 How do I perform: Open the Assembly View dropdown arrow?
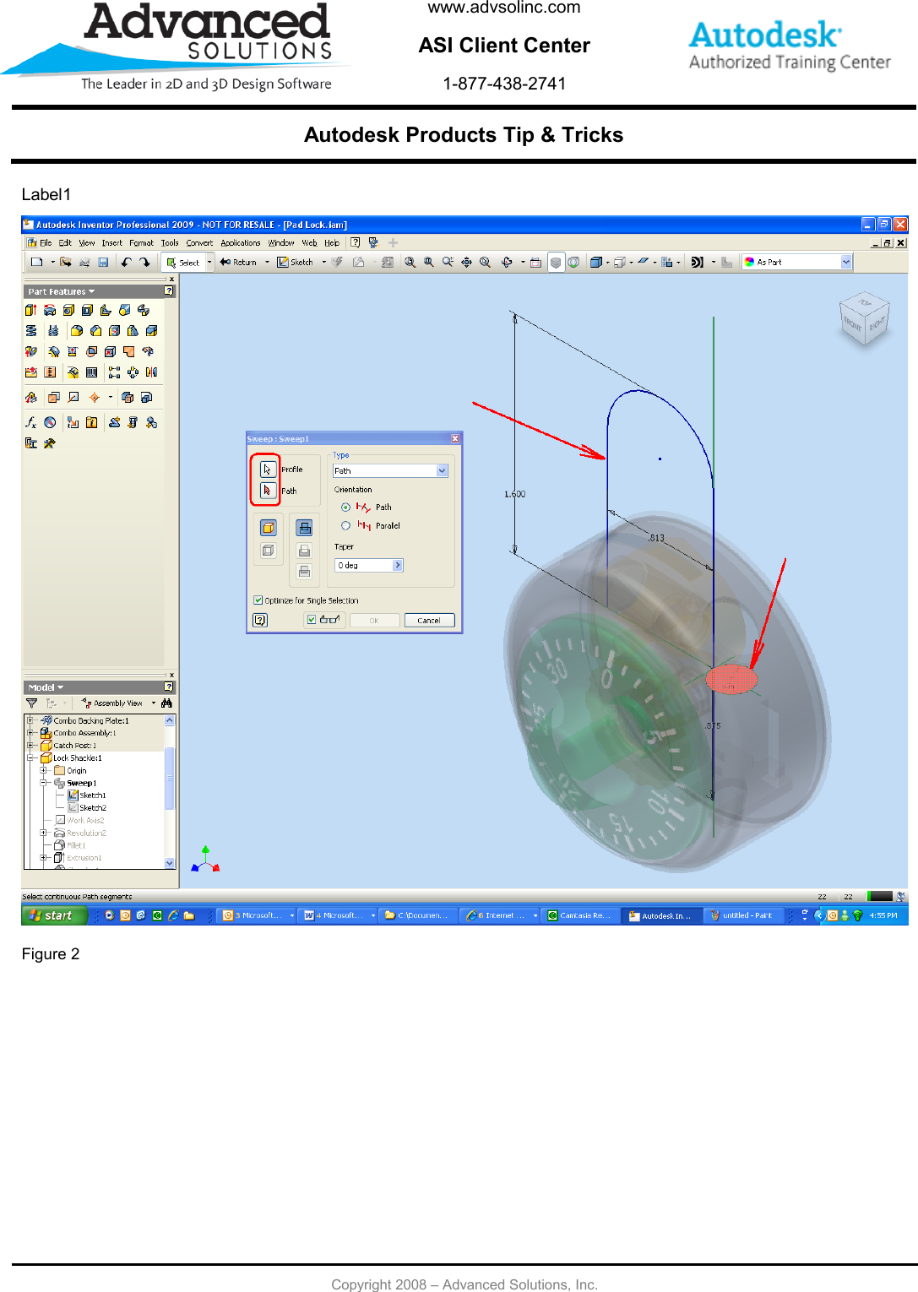click(153, 703)
